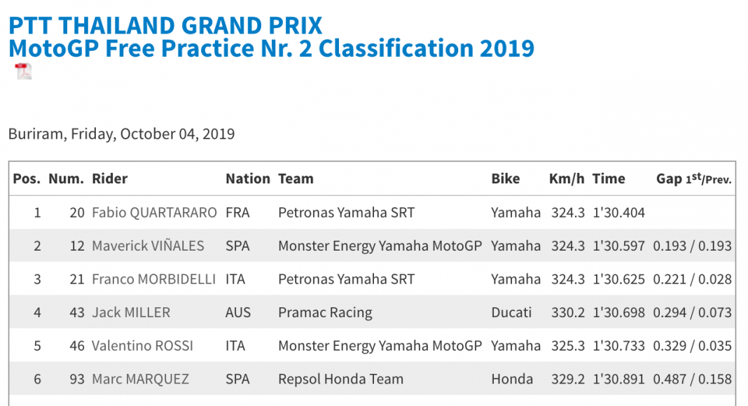Click the PTT Thailand Grand Prix heading
Screen dimensions: 748x406
click(x=165, y=26)
